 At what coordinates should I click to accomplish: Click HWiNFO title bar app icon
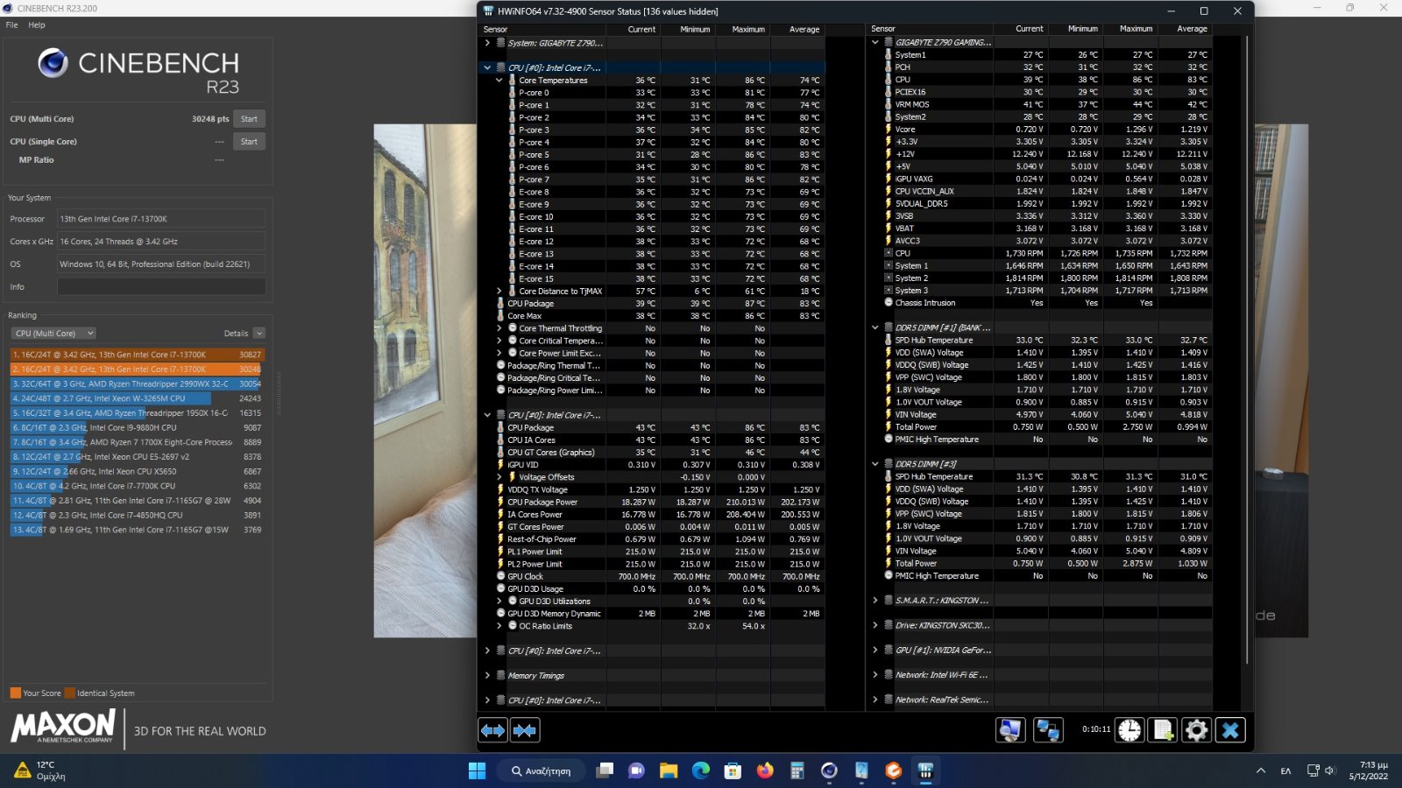pos(488,11)
